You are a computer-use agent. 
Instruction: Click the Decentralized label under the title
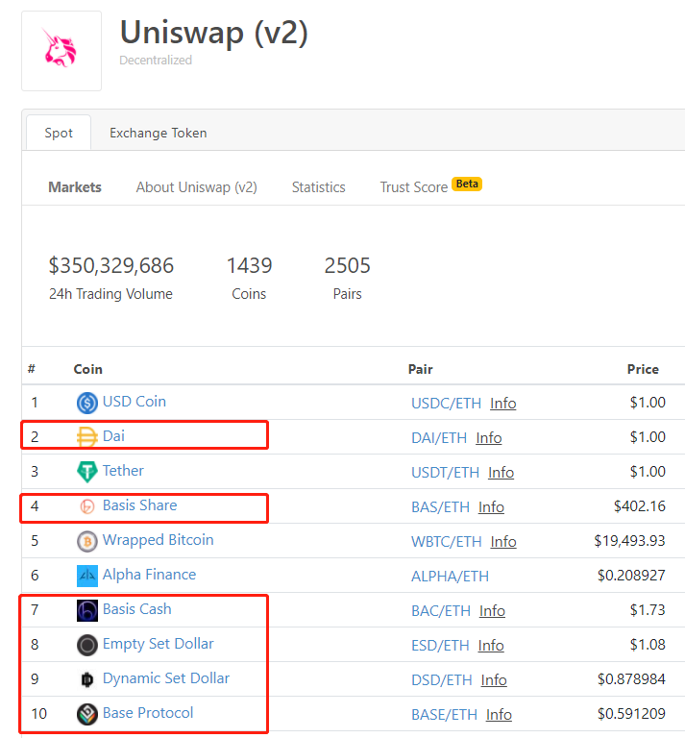click(156, 60)
